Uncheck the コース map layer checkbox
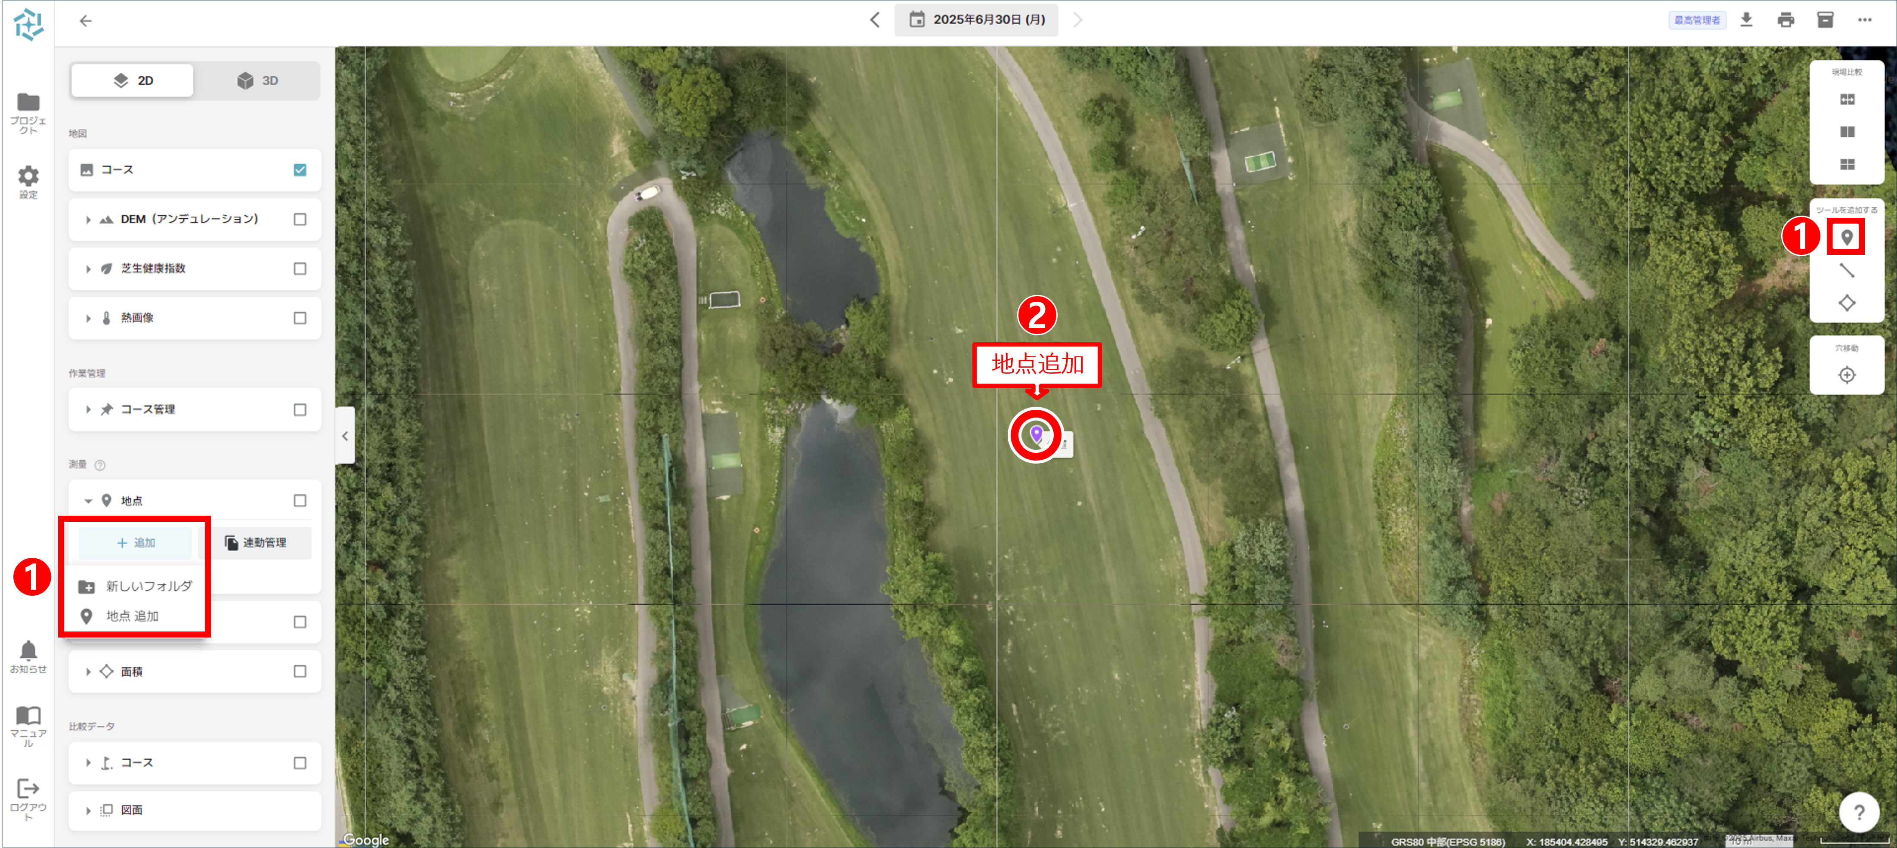The width and height of the screenshot is (1897, 848). coord(300,170)
